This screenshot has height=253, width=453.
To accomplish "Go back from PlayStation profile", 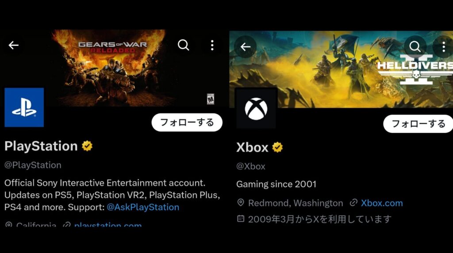I will click(13, 45).
